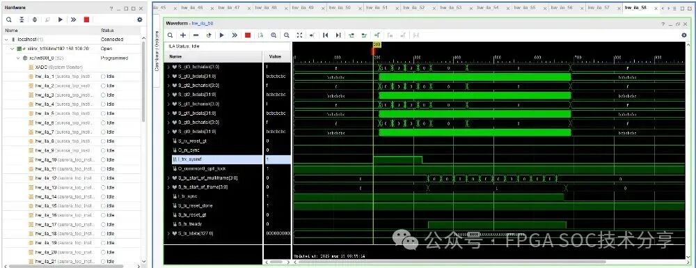Expand S_tx_tdata[127:0] signal bus

click(x=168, y=233)
